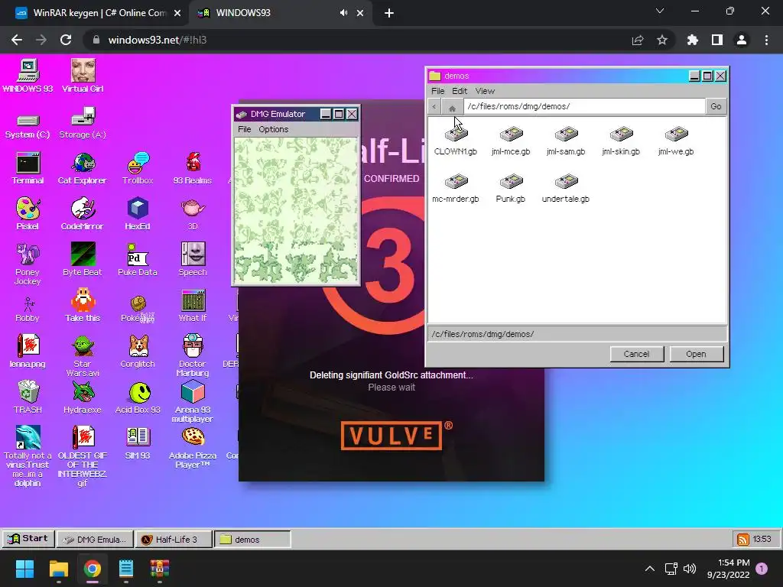The image size is (783, 587).
Task: Switch to DMG Emulator taskbar entry
Action: pyautogui.click(x=95, y=539)
